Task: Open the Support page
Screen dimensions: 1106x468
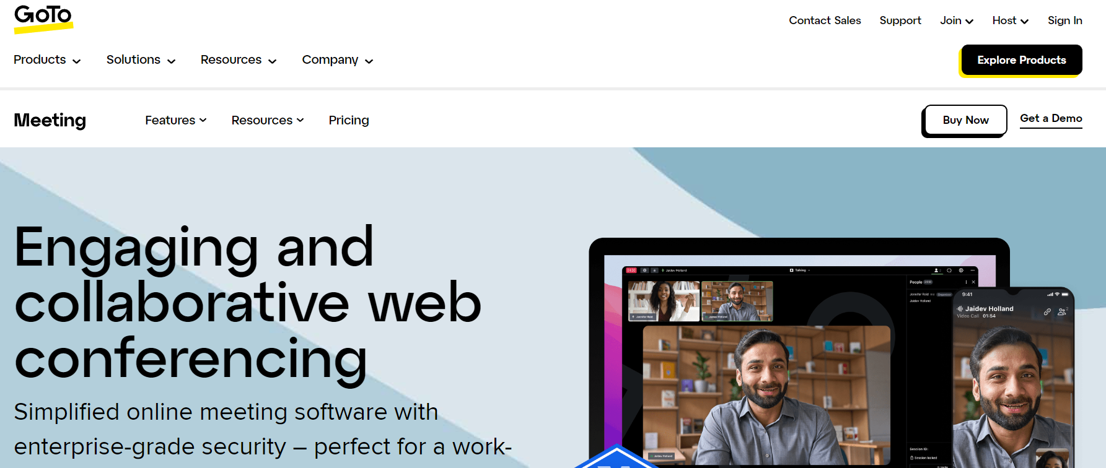Action: click(x=900, y=20)
